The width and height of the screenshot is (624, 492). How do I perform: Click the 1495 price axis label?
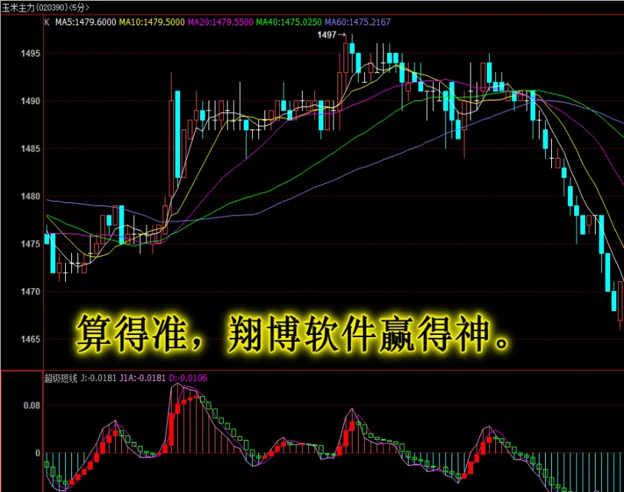point(31,54)
